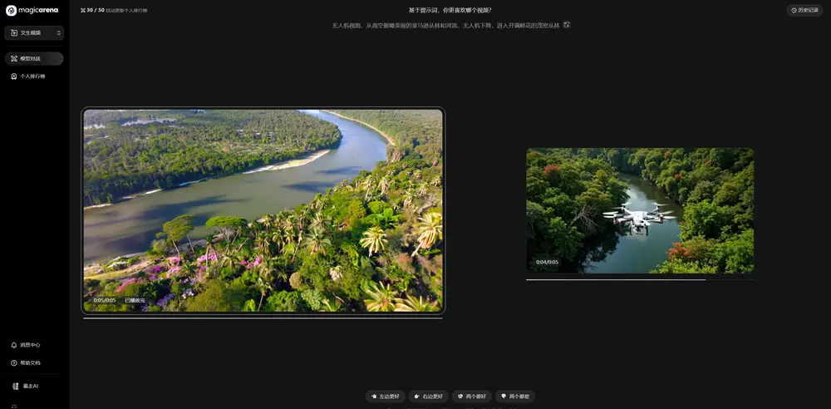Click the right drone video preview
The width and height of the screenshot is (831, 409).
640,210
